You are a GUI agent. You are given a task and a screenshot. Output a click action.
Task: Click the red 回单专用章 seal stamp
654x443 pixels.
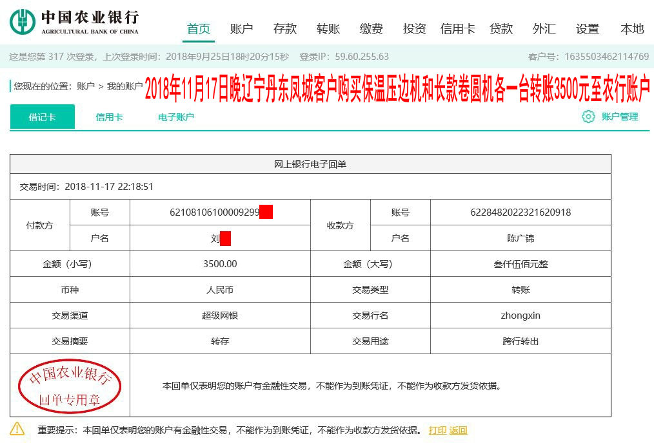[71, 384]
